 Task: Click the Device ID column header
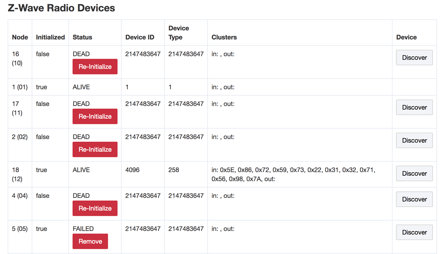140,37
